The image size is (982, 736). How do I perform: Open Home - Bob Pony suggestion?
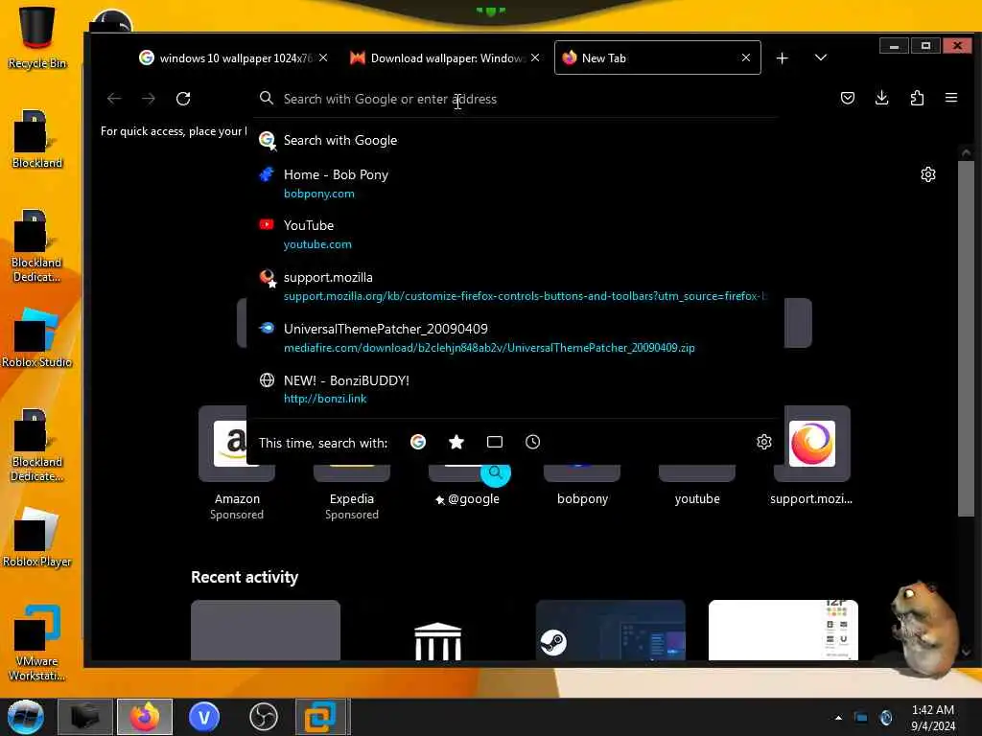(x=517, y=183)
